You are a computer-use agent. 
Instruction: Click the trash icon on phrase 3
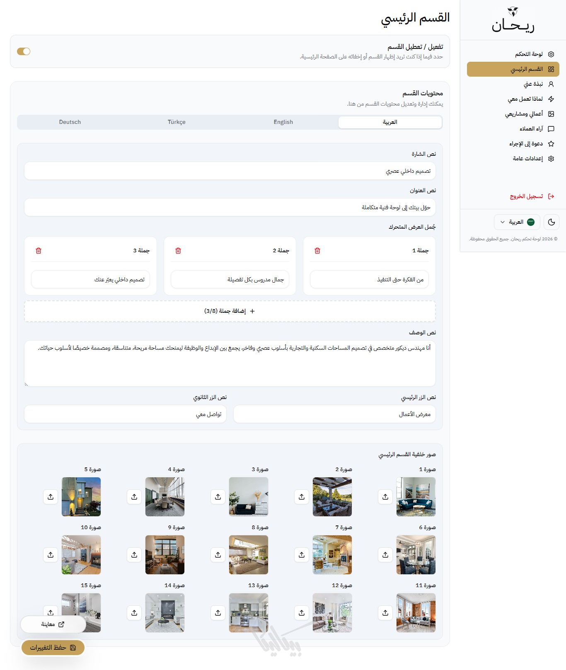pos(39,251)
